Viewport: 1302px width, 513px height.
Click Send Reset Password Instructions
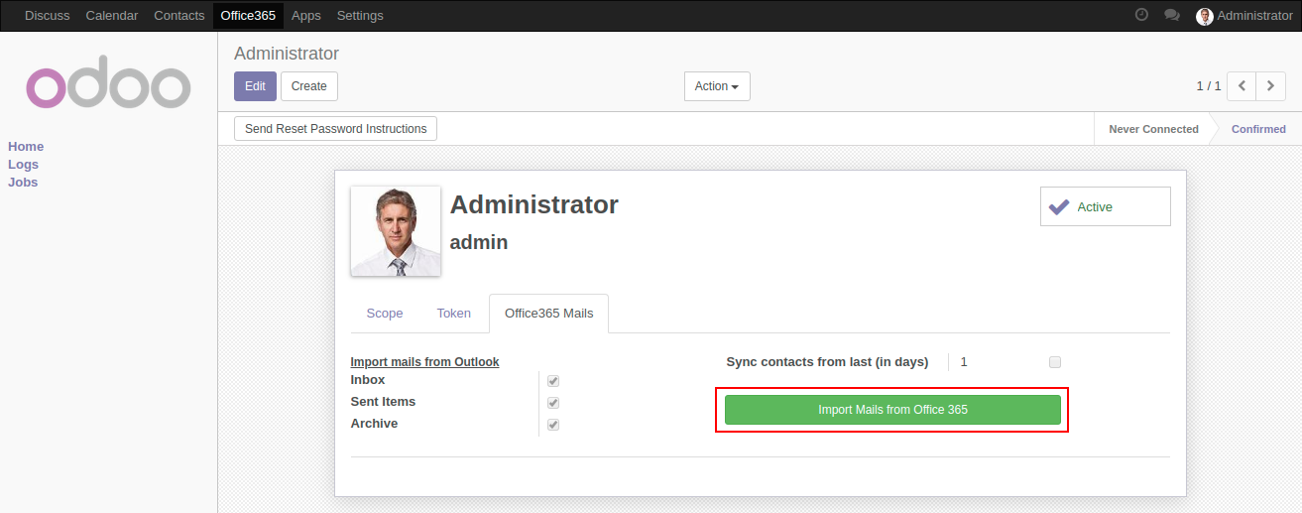point(336,129)
